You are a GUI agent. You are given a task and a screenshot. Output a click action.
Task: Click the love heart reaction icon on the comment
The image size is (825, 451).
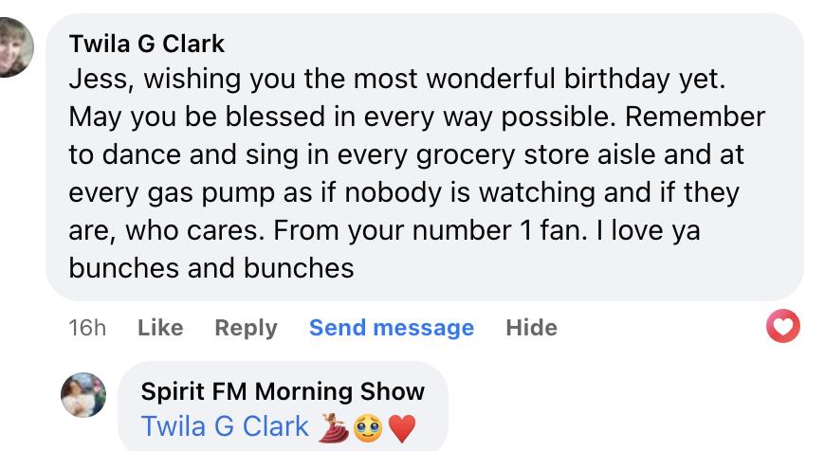782,327
